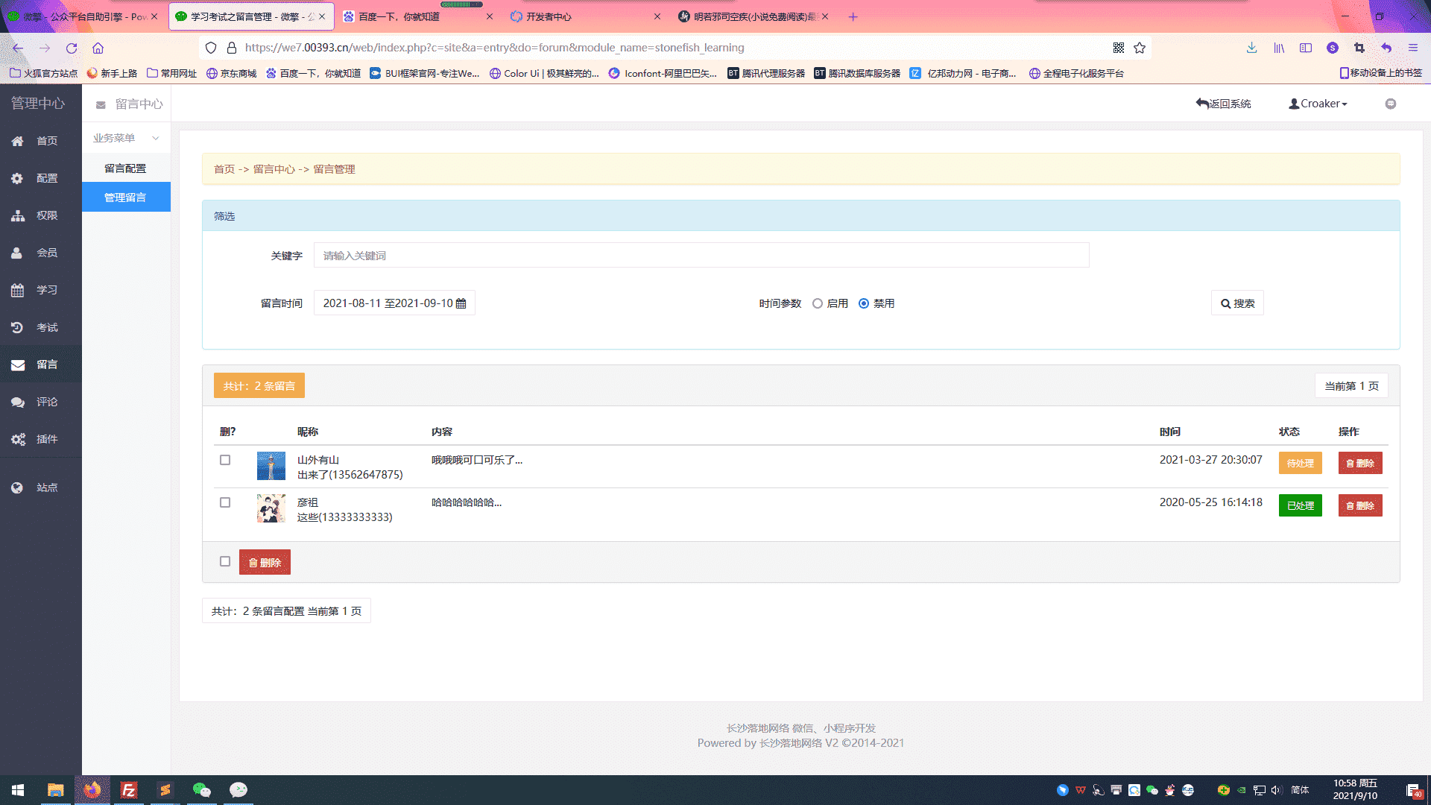Open WeChat from the taskbar
This screenshot has width=1431, height=805.
click(201, 790)
